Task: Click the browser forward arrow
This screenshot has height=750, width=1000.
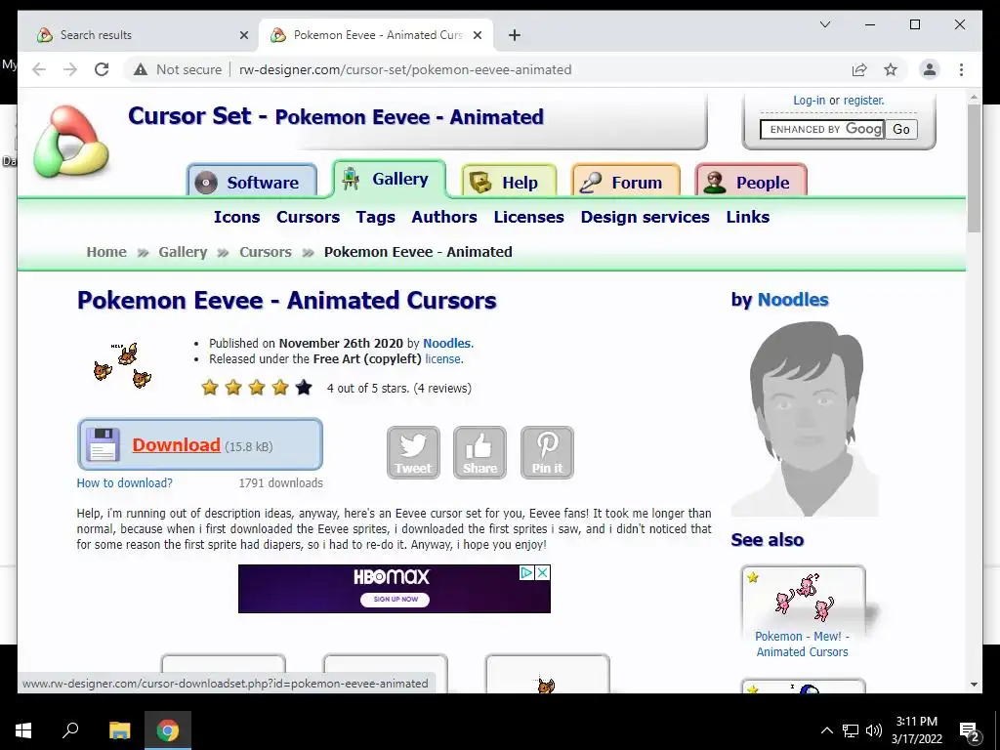Action: (70, 69)
